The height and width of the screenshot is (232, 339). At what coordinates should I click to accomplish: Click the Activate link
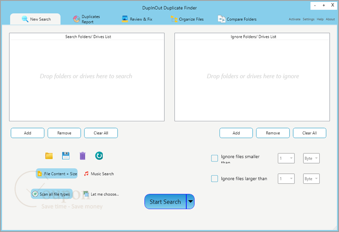(x=294, y=19)
